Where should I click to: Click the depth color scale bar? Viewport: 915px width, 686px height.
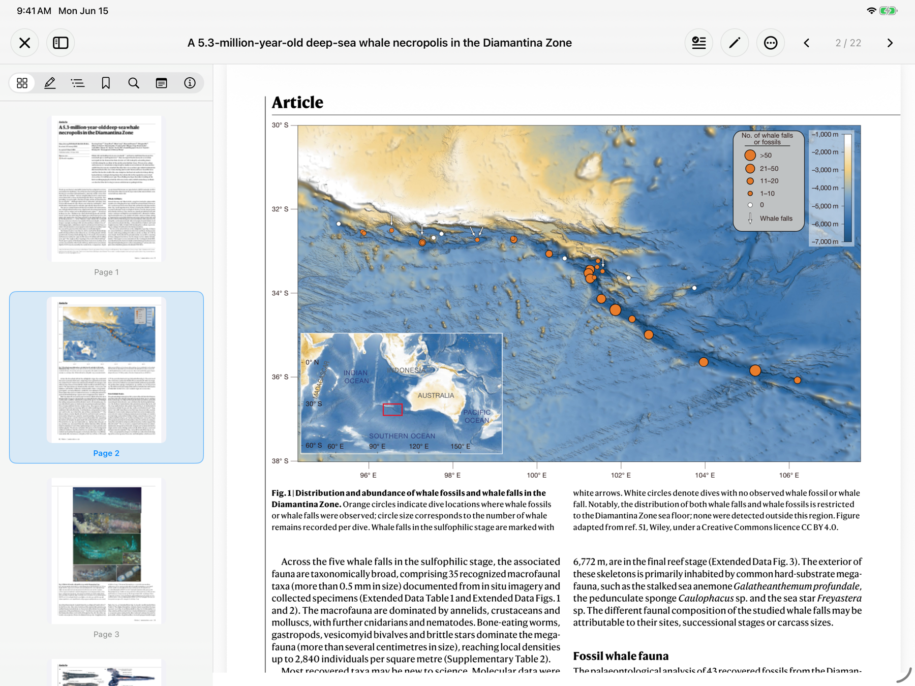pos(847,188)
